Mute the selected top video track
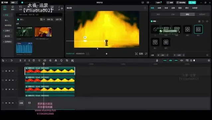212x120 pixels. click(x=13, y=71)
